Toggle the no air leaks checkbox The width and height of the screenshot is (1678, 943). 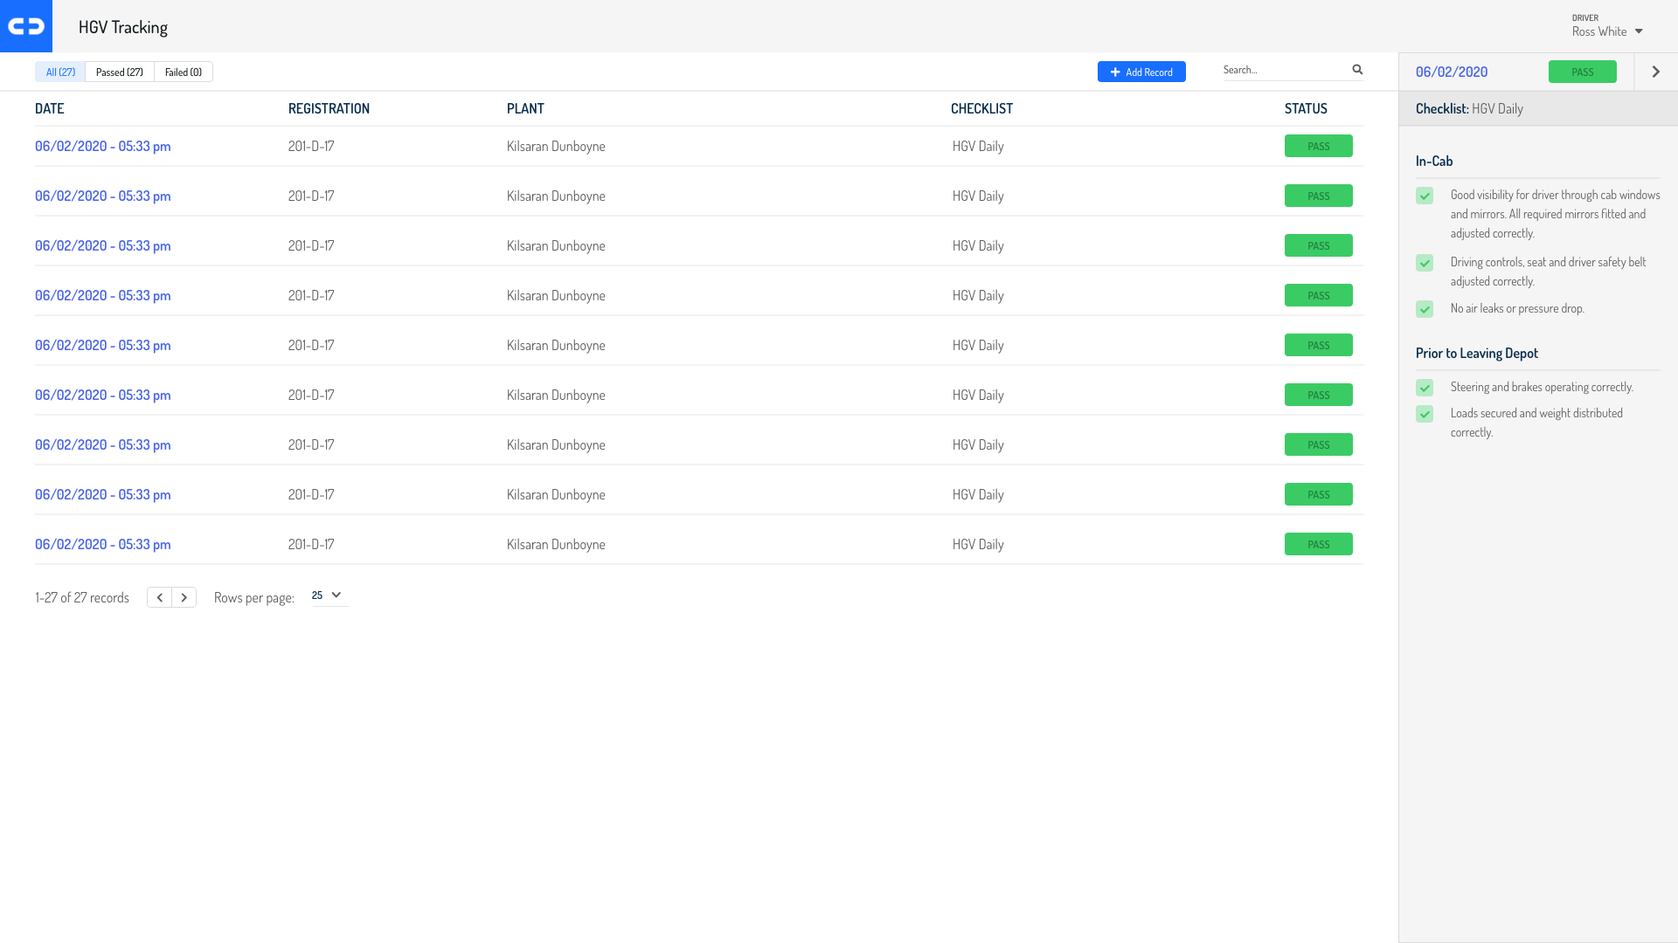point(1425,309)
